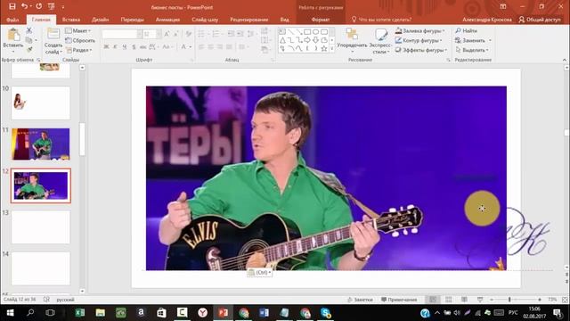Switch to Рецензирование tab
Image resolution: width=570 pixels, height=321 pixels.
[249, 20]
